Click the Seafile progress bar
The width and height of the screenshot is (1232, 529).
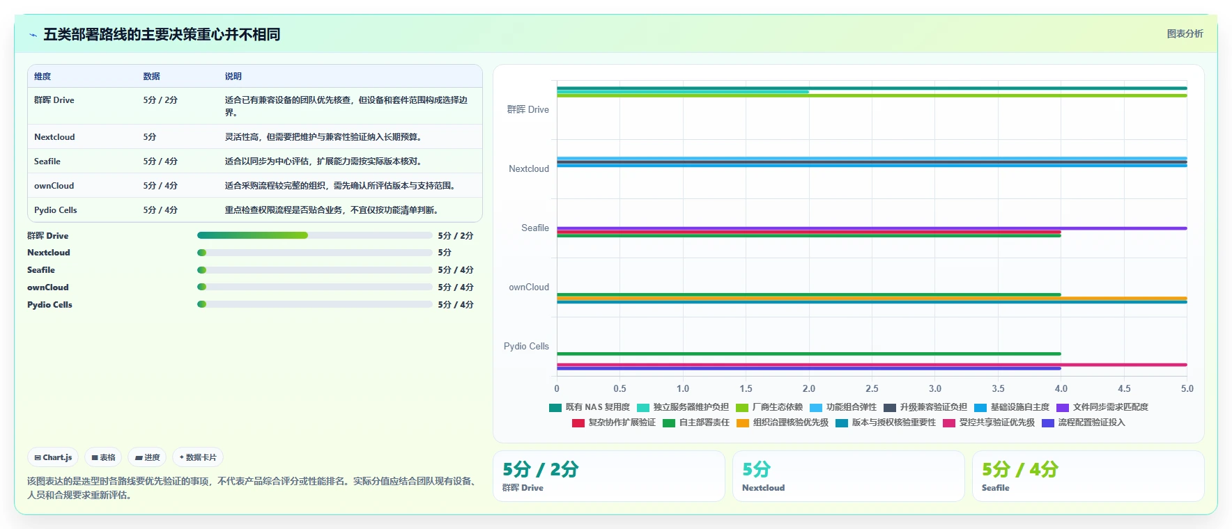click(315, 270)
